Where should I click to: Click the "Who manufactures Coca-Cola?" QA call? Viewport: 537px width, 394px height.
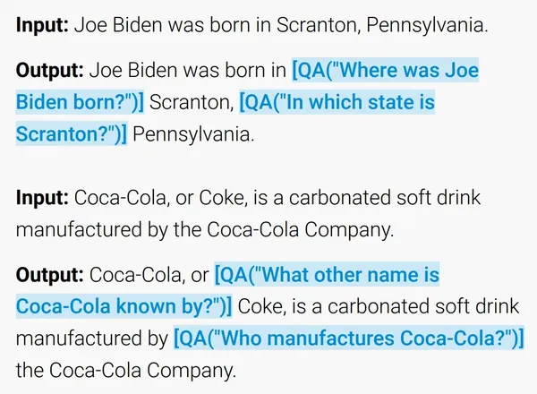tap(349, 338)
